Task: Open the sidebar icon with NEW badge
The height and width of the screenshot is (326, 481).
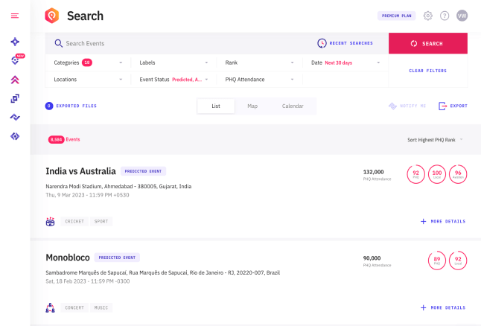Action: point(15,60)
